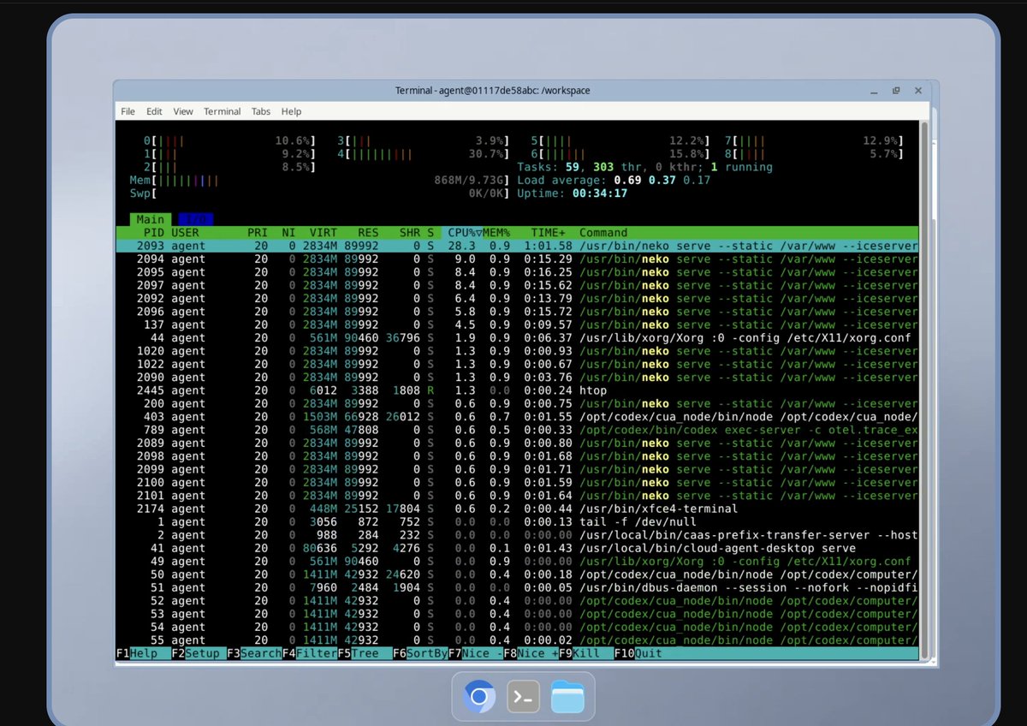Click the F9 Kill button
The height and width of the screenshot is (726, 1027).
point(586,653)
